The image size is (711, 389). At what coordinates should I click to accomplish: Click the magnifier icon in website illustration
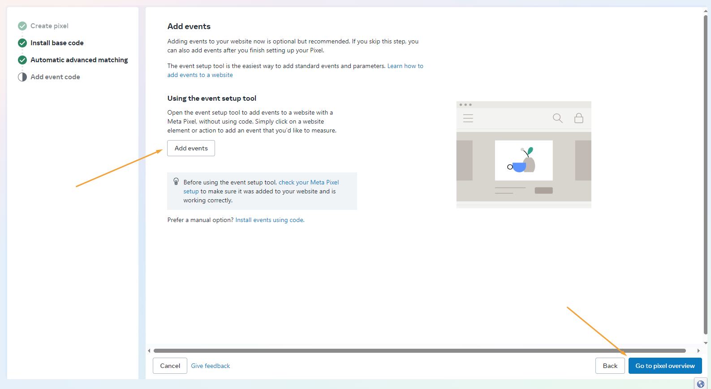pyautogui.click(x=557, y=118)
